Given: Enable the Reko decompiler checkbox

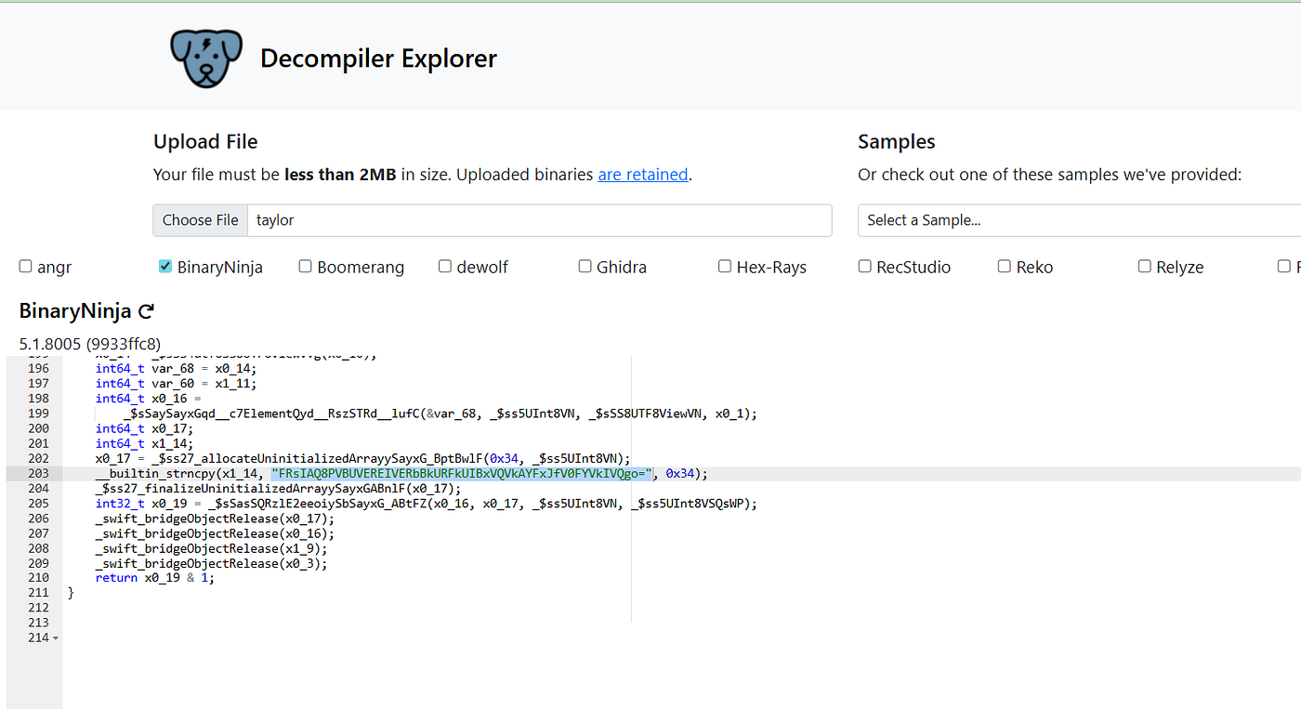Looking at the screenshot, I should coord(1005,267).
